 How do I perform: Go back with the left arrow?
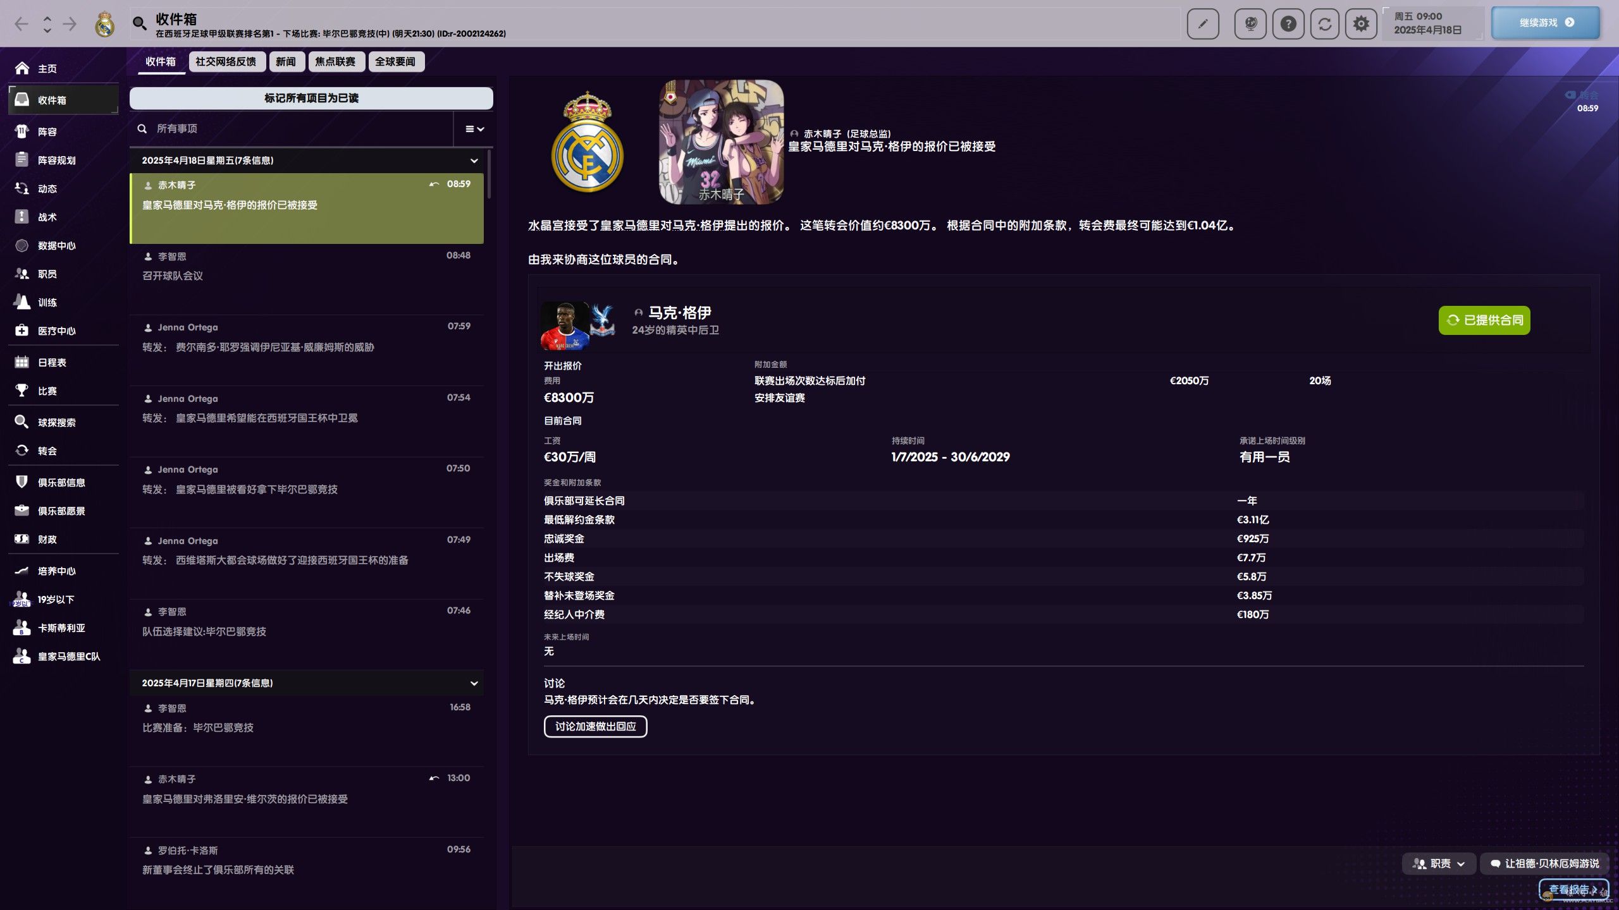point(22,24)
